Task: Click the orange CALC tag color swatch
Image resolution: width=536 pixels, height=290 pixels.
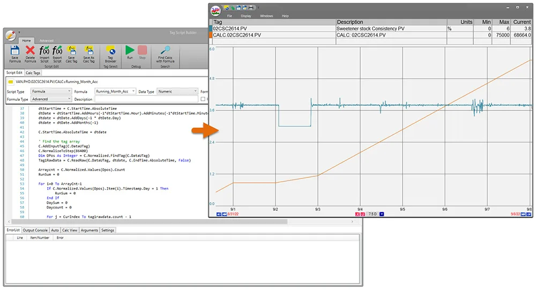Action: [x=211, y=35]
